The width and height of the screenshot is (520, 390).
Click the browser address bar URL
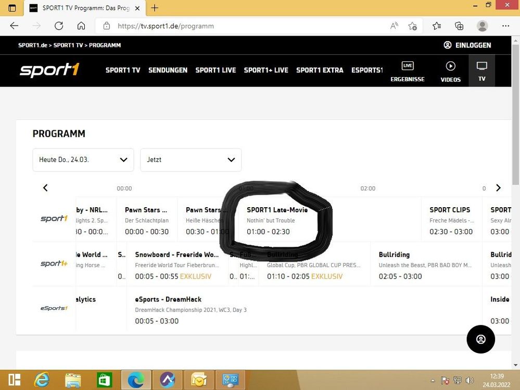pyautogui.click(x=166, y=26)
